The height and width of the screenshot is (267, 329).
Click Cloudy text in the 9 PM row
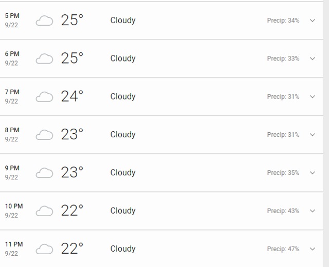(x=123, y=173)
